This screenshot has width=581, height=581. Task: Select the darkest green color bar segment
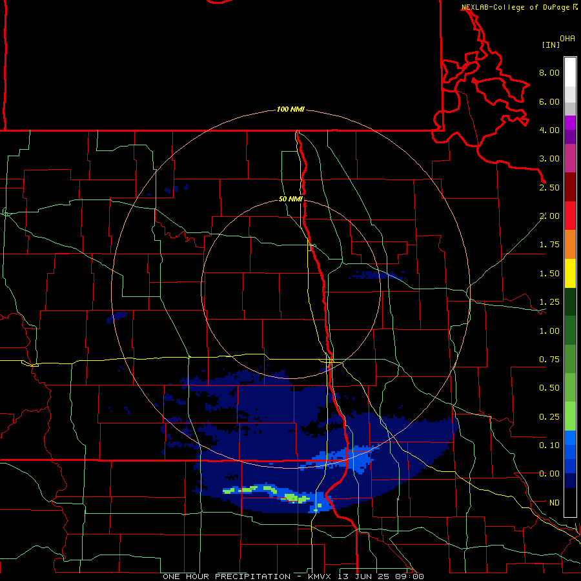pos(570,301)
